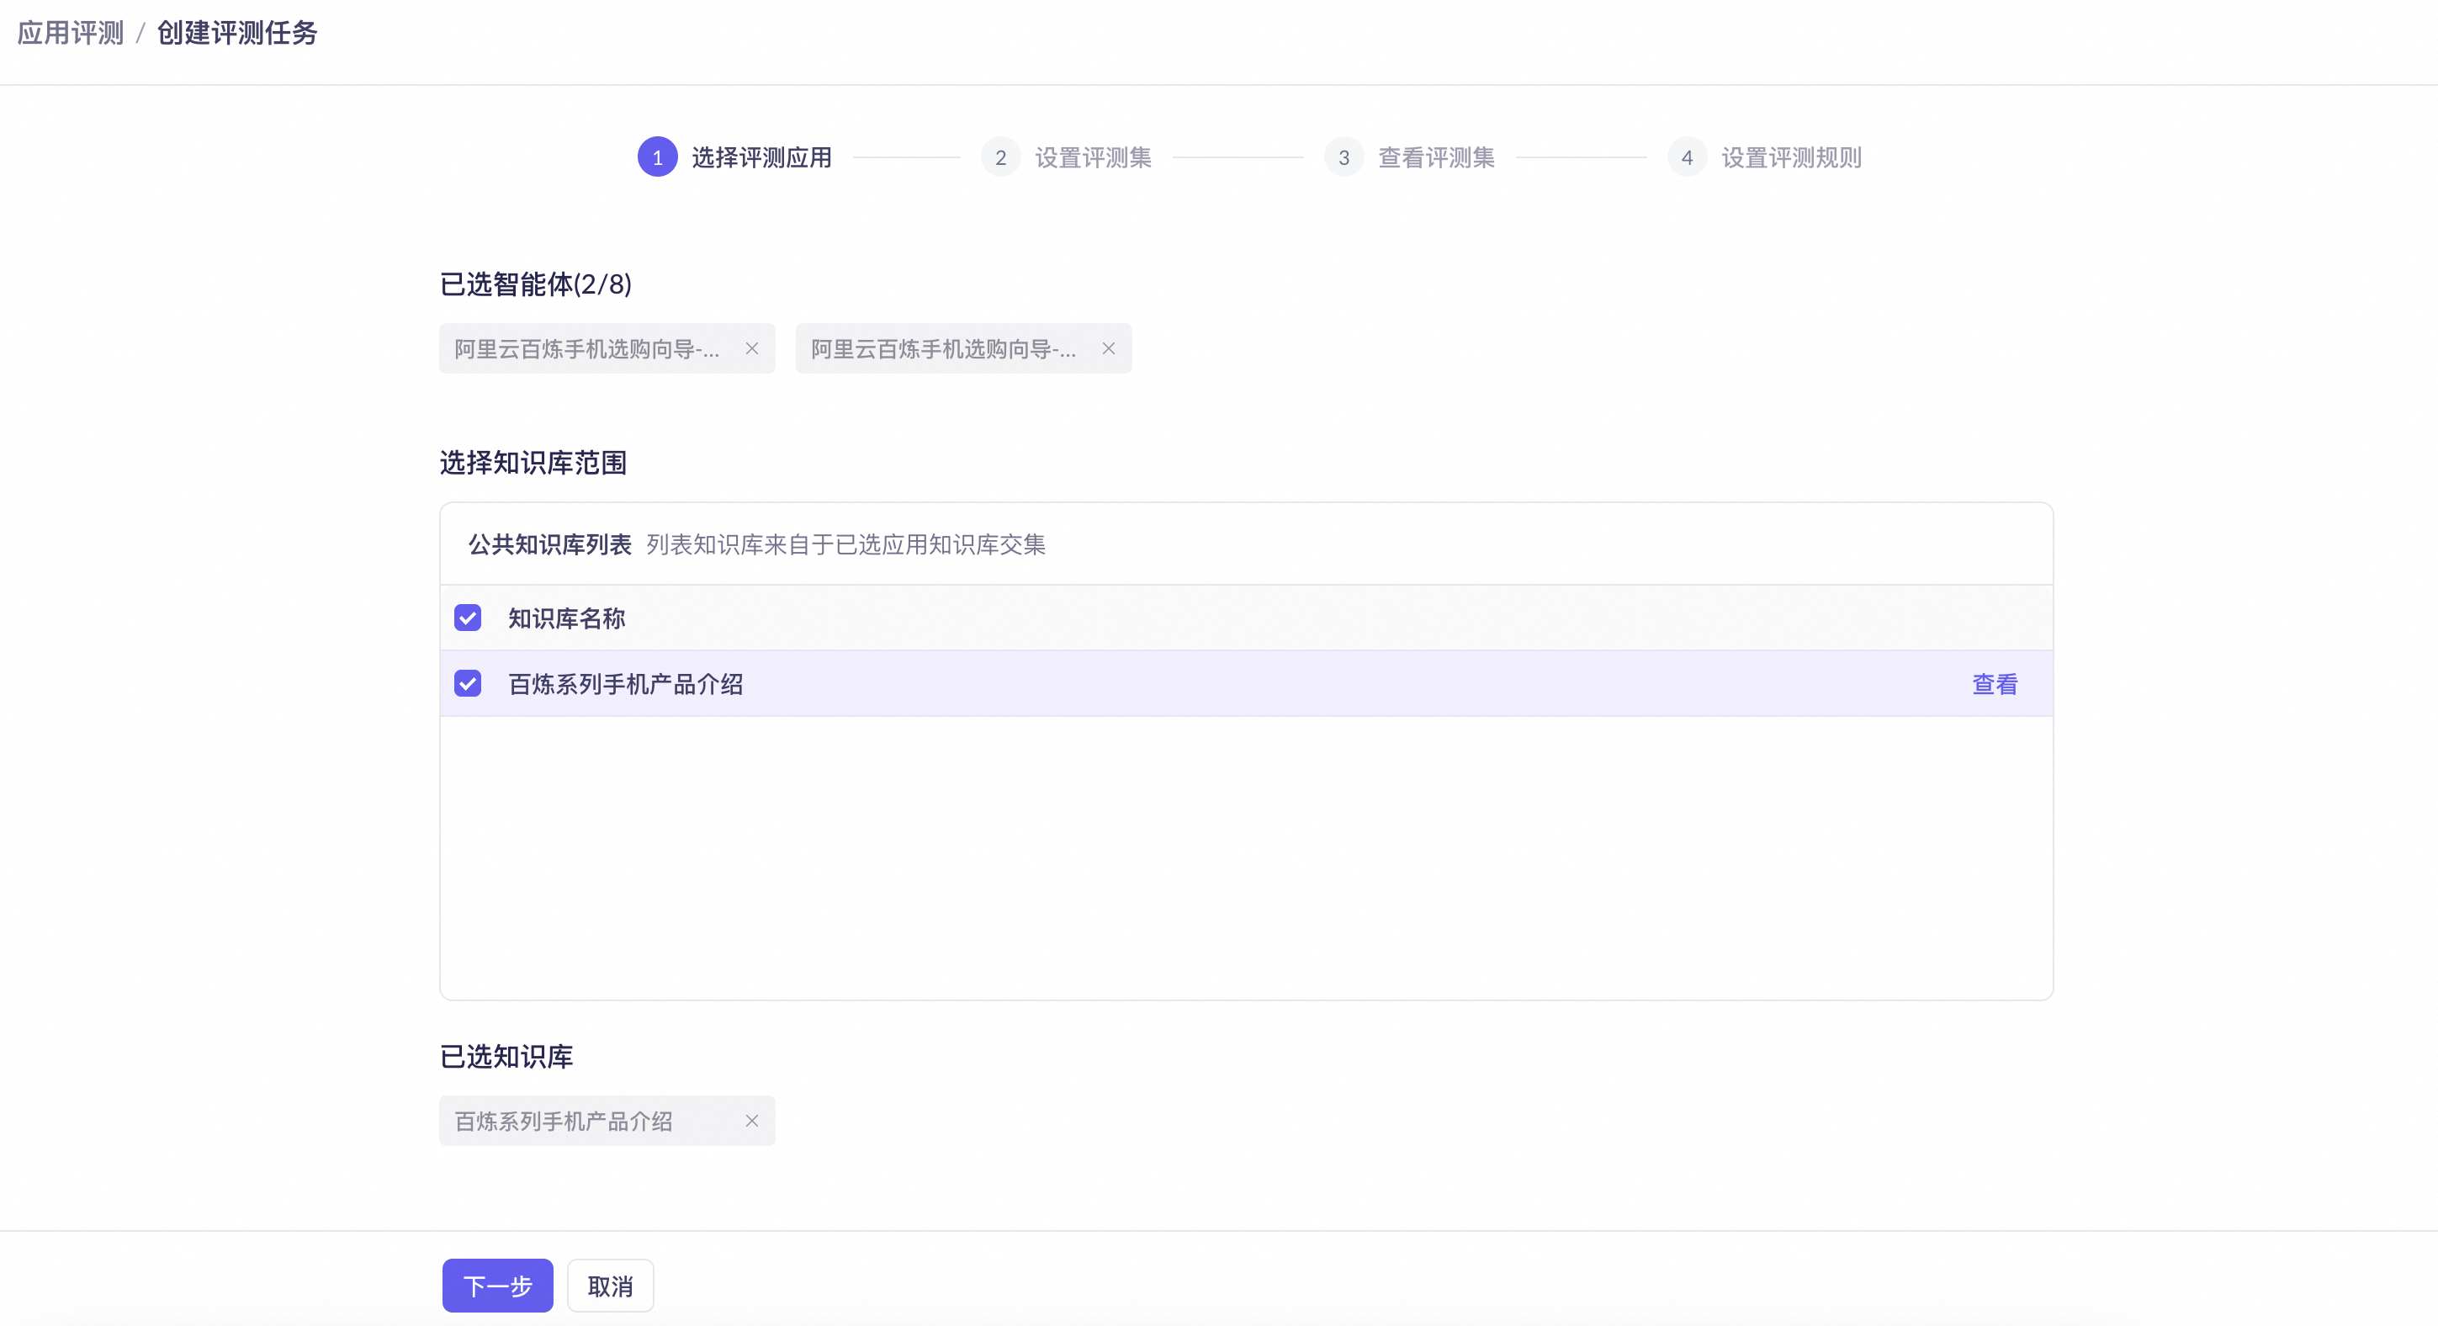Viewport: 2438px width, 1326px height.
Task: Click the 设置评测集 step label
Action: [x=1093, y=157]
